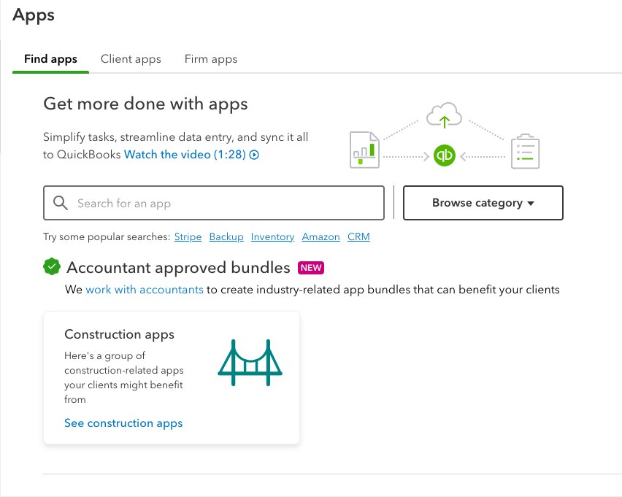Switch to the Firm apps tab
This screenshot has height=497, width=622.
pyautogui.click(x=211, y=59)
